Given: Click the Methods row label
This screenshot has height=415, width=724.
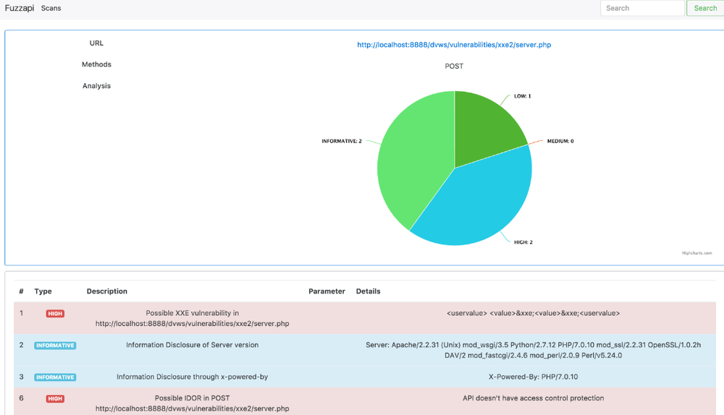Looking at the screenshot, I should pyautogui.click(x=96, y=64).
